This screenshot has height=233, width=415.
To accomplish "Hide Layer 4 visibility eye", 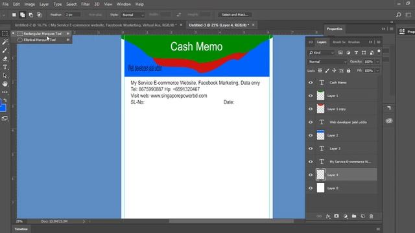I will point(311,175).
